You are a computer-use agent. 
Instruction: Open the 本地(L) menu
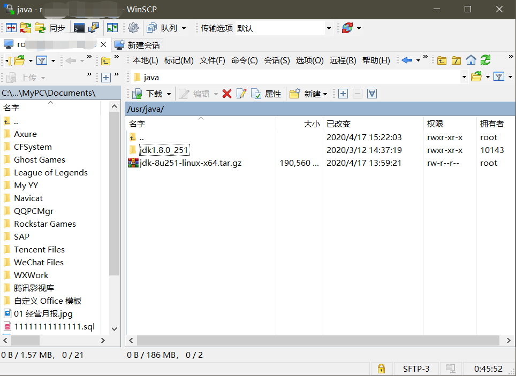pyautogui.click(x=145, y=60)
